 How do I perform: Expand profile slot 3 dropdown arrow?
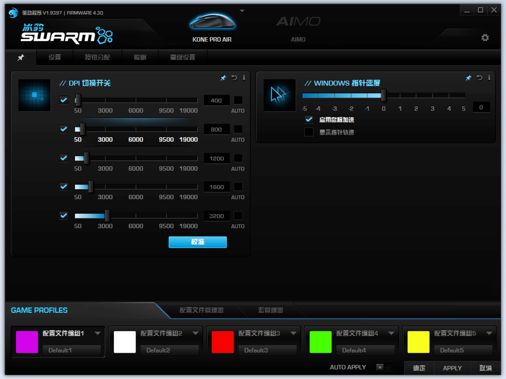pos(293,333)
